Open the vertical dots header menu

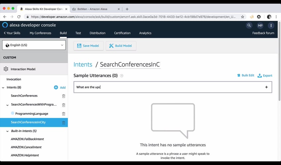[271, 25]
